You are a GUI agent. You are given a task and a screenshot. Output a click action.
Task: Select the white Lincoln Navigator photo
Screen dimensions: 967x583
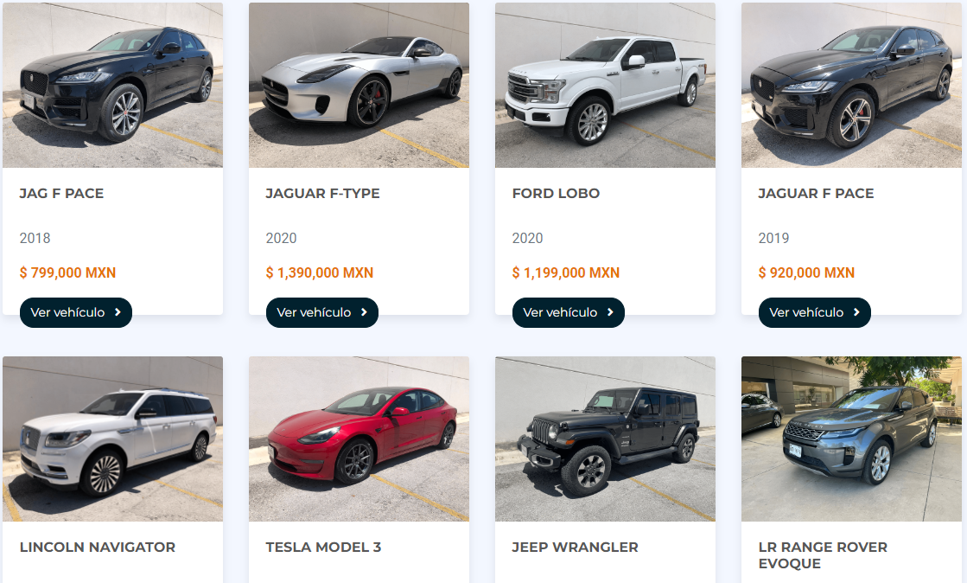[x=113, y=439]
